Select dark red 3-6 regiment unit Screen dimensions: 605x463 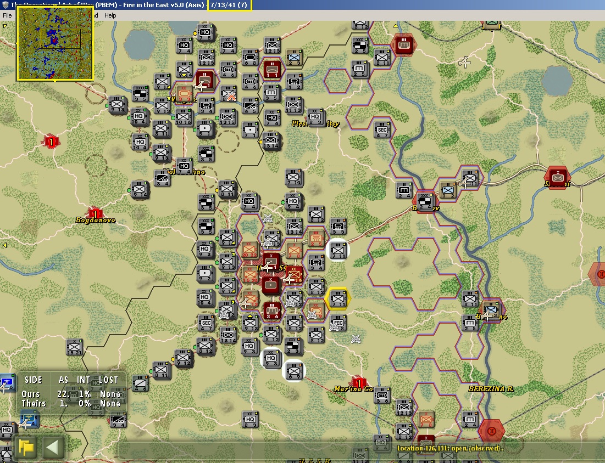[271, 310]
